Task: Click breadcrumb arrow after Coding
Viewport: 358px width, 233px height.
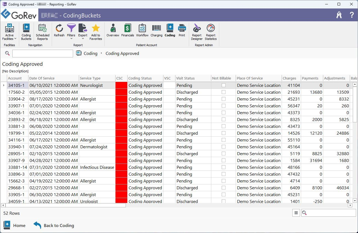Action: point(102,53)
